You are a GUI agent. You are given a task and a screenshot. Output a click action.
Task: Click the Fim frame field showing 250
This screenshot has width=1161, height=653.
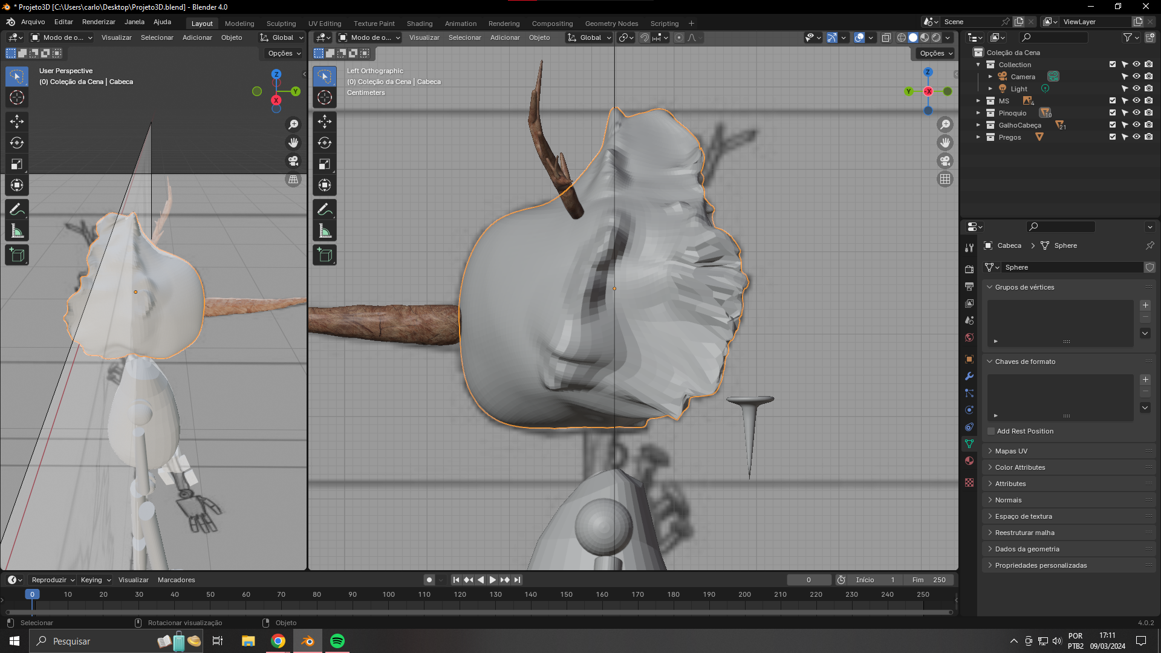click(930, 580)
